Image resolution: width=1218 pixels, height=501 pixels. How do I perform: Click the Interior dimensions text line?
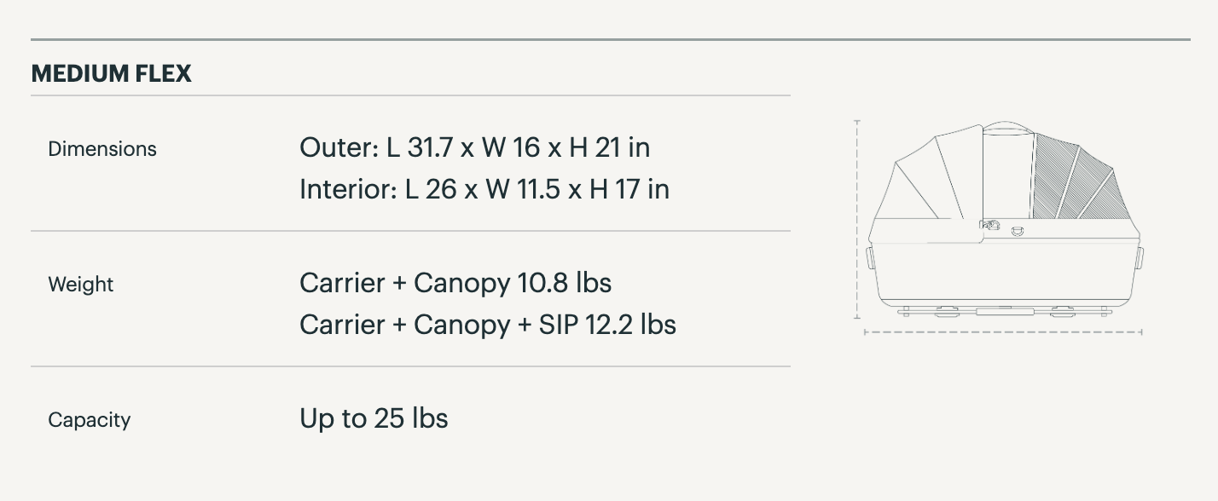click(484, 188)
